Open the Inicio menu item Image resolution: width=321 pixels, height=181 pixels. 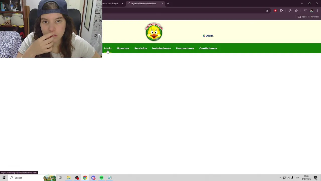point(108,48)
